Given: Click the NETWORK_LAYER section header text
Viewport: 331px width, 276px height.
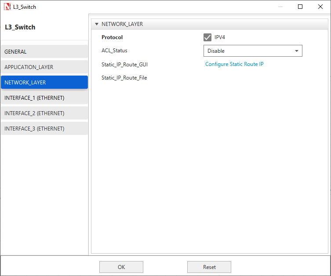Looking at the screenshot, I should point(122,24).
